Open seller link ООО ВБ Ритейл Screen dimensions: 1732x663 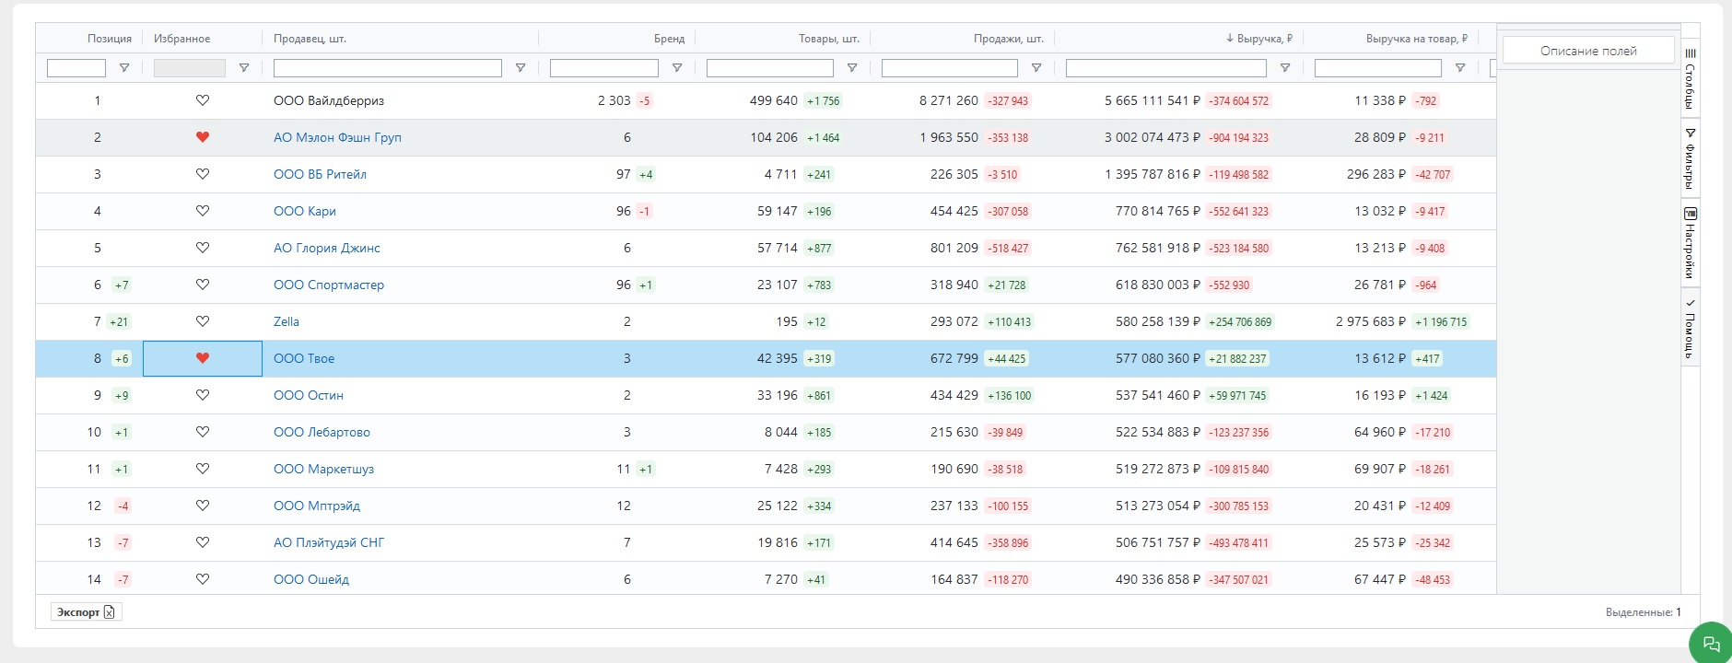[x=320, y=174]
